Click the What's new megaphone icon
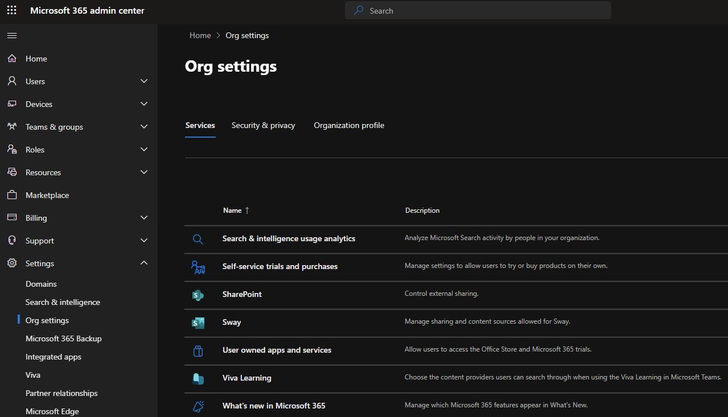The image size is (728, 417). pyautogui.click(x=198, y=406)
